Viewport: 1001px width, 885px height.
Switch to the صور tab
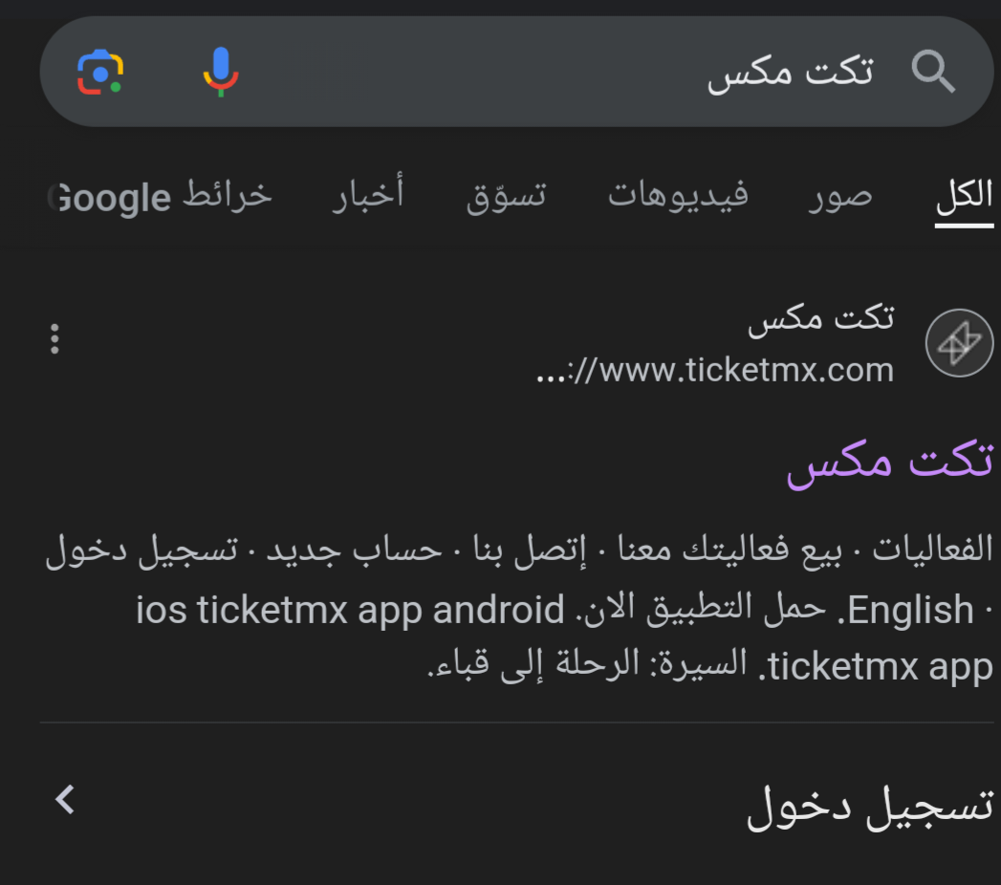click(840, 195)
